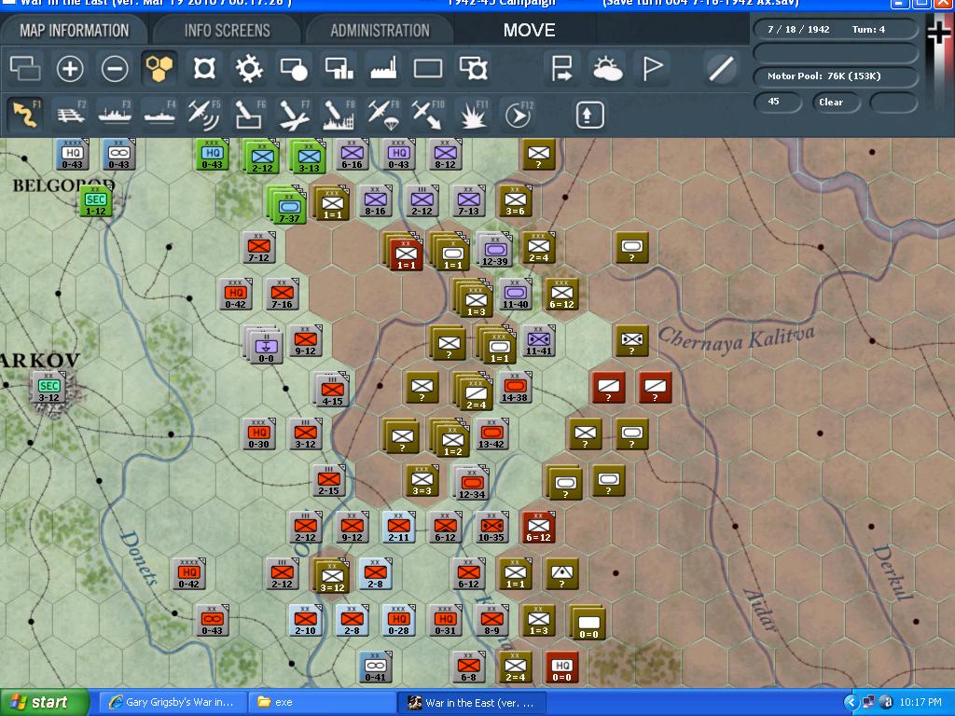Select F4 amphibious ship mode
This screenshot has width=955, height=716.
coord(159,115)
